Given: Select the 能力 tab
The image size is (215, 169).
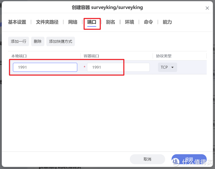Looking at the screenshot, I should click(167, 22).
